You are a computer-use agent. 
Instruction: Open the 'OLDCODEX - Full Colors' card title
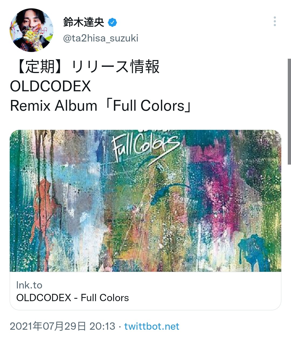click(x=72, y=298)
